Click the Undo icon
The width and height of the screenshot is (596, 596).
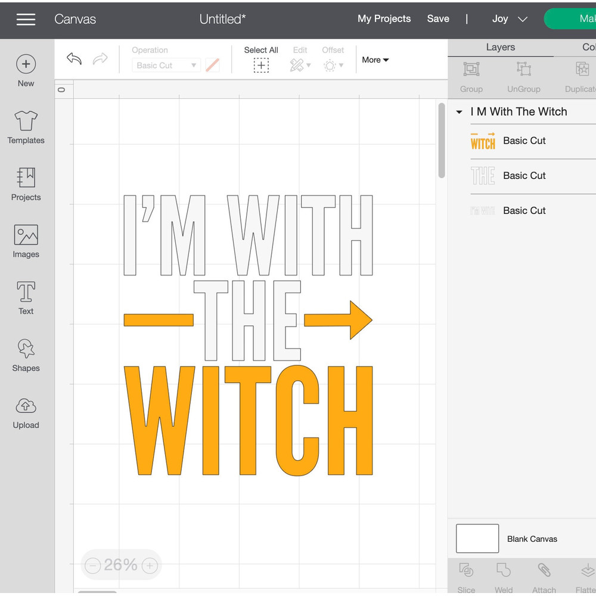coord(73,59)
